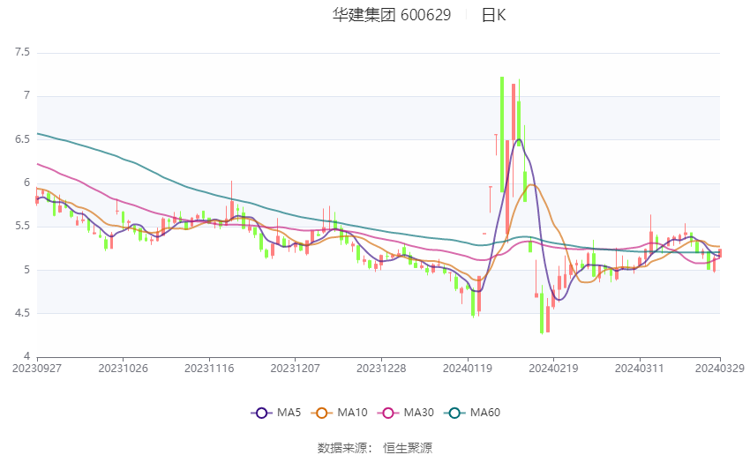Viewport: 750px width, 455px height.
Task: Toggle the MA60 legend series
Action: tap(472, 413)
